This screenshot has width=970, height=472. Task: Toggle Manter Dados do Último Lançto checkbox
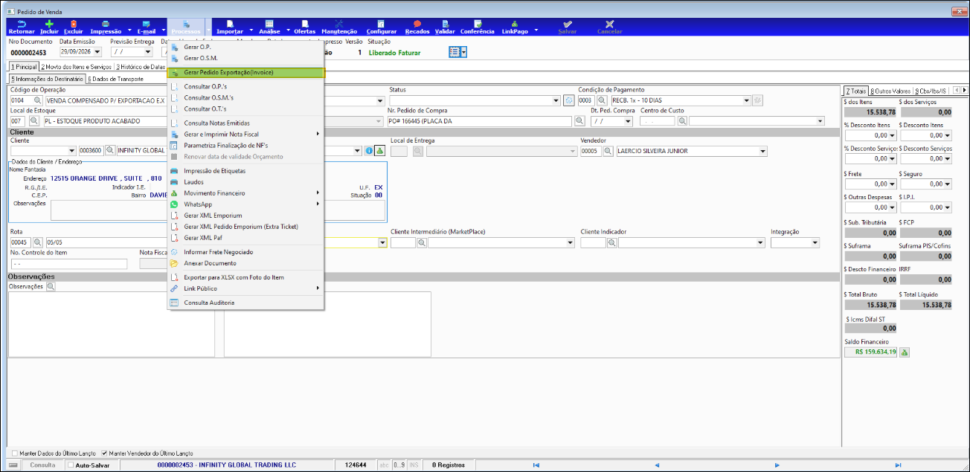pos(16,453)
